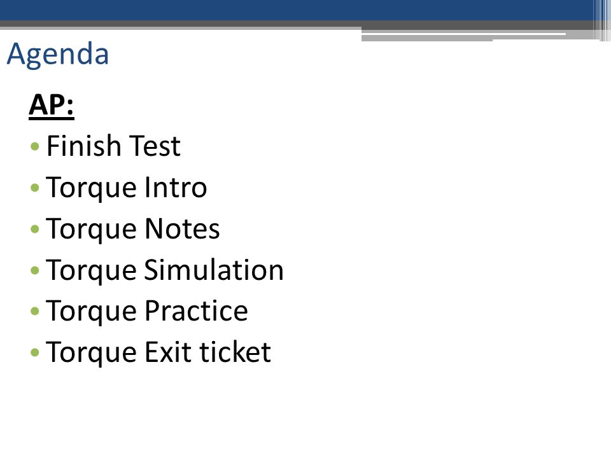Select the underlined AP: heading
611x458 pixels.
[x=52, y=105]
